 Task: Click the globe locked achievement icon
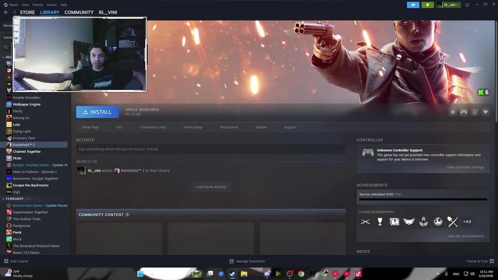[438, 222]
